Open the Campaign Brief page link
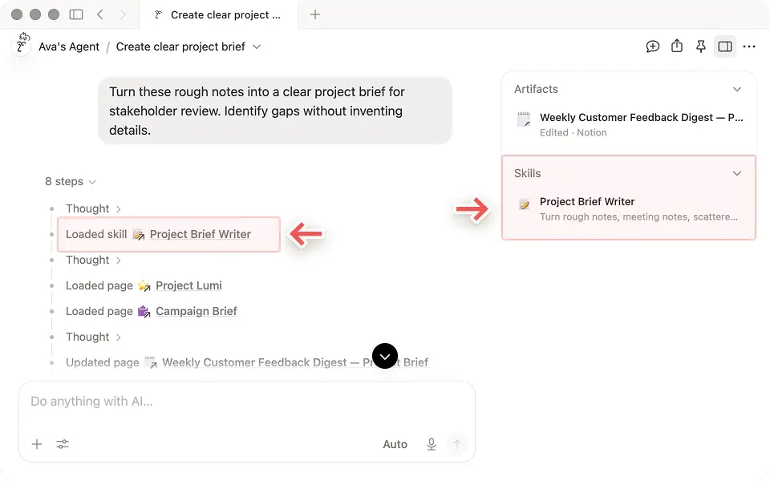 197,311
